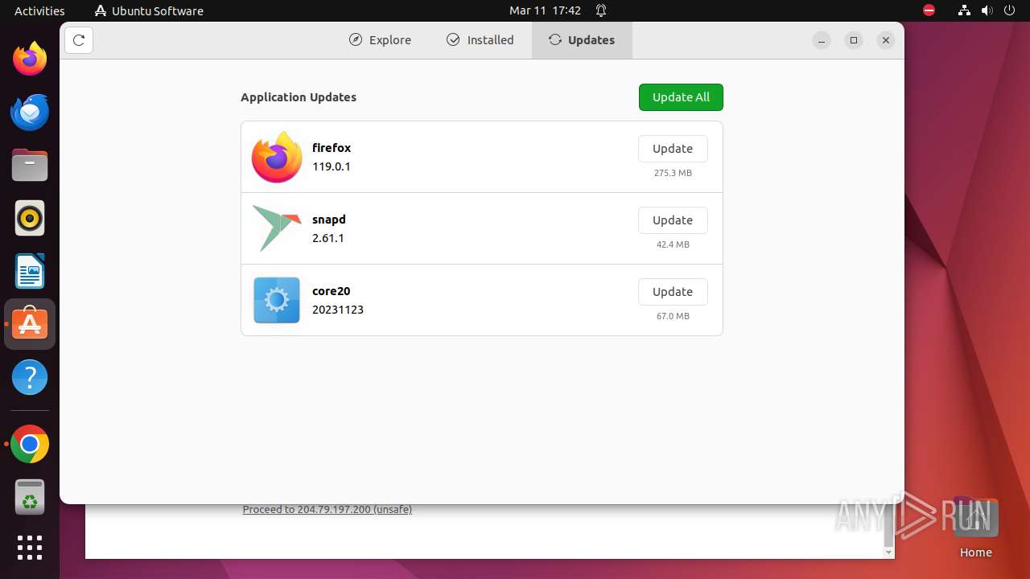Viewport: 1030px width, 579px height.
Task: Open the clock and calendar panel
Action: click(x=545, y=10)
